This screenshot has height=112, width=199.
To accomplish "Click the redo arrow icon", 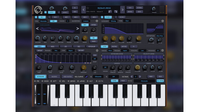I will (x=116, y=12).
